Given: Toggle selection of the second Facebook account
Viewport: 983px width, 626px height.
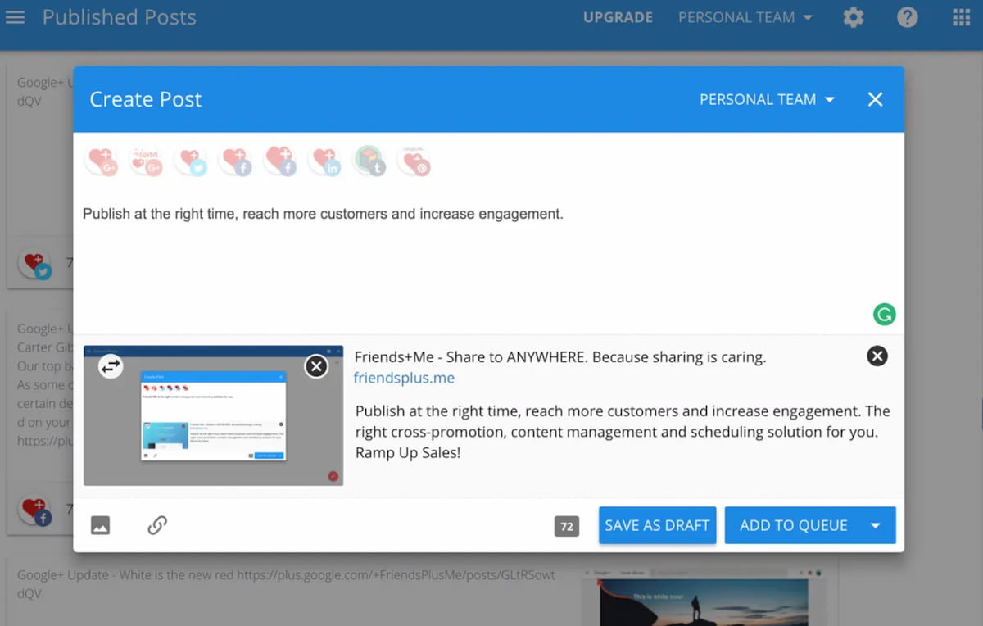Looking at the screenshot, I should (280, 161).
